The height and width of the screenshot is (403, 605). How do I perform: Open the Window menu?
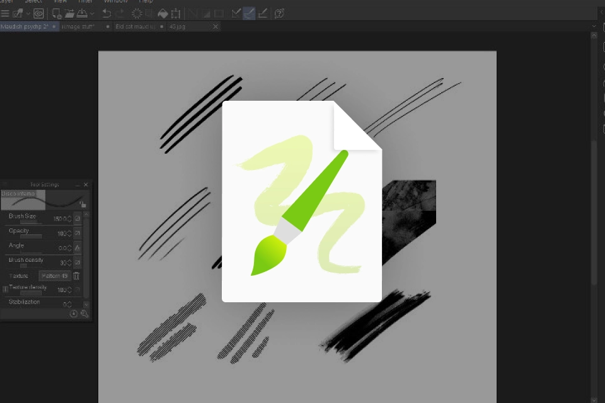116,1
